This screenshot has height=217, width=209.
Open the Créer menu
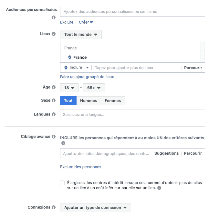click(86, 22)
